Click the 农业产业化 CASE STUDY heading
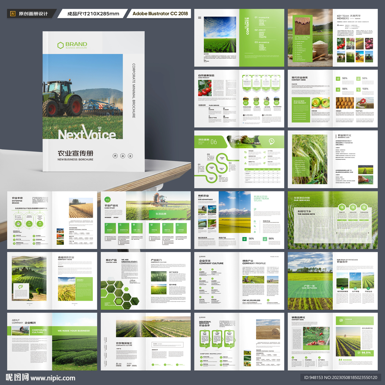 pos(111,206)
